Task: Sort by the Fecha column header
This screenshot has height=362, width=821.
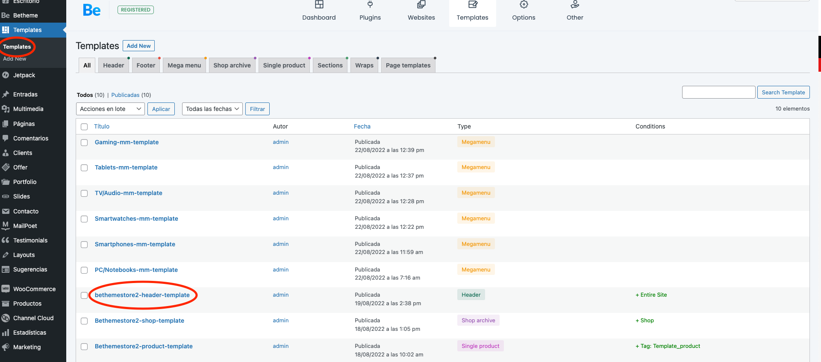Action: pos(362,126)
